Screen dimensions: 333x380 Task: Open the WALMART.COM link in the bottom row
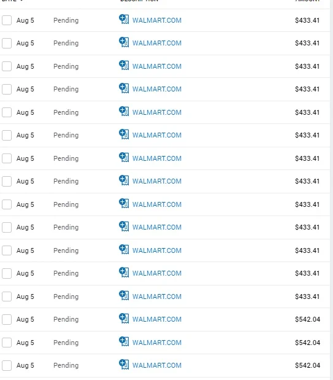tap(157, 365)
